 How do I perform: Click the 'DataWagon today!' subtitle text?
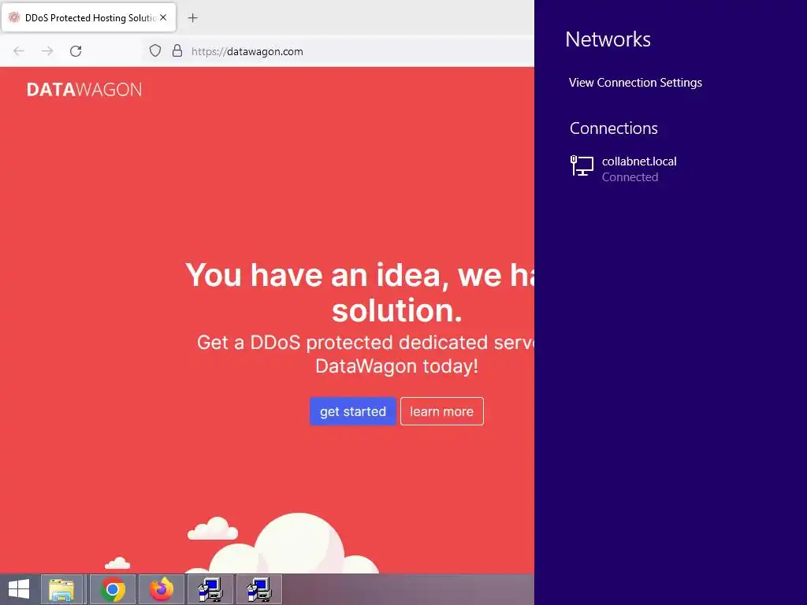point(397,366)
